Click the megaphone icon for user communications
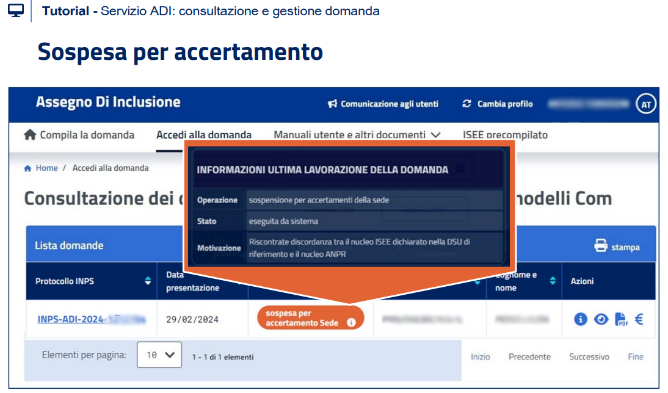The width and height of the screenshot is (668, 393). pyautogui.click(x=332, y=104)
